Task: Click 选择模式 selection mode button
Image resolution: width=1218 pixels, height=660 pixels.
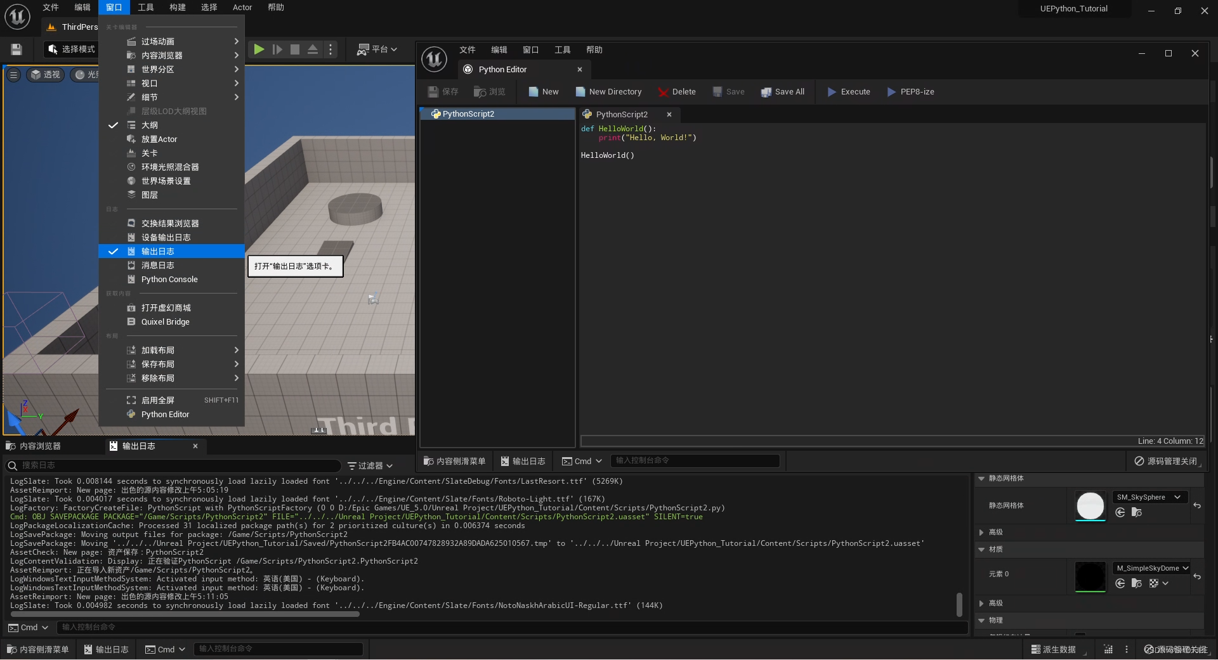Action: click(x=71, y=49)
